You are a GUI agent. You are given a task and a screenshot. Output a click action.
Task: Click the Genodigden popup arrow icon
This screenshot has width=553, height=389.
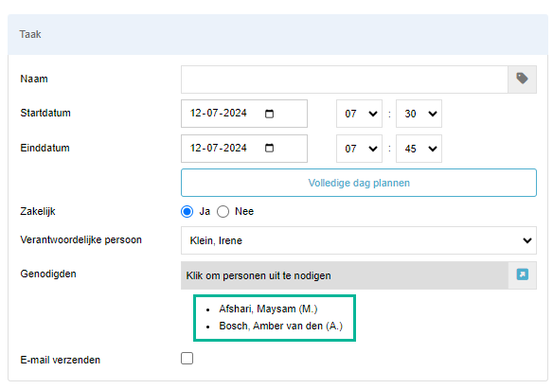[522, 274]
